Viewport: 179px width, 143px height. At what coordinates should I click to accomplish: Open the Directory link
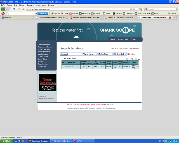[x=131, y=54]
